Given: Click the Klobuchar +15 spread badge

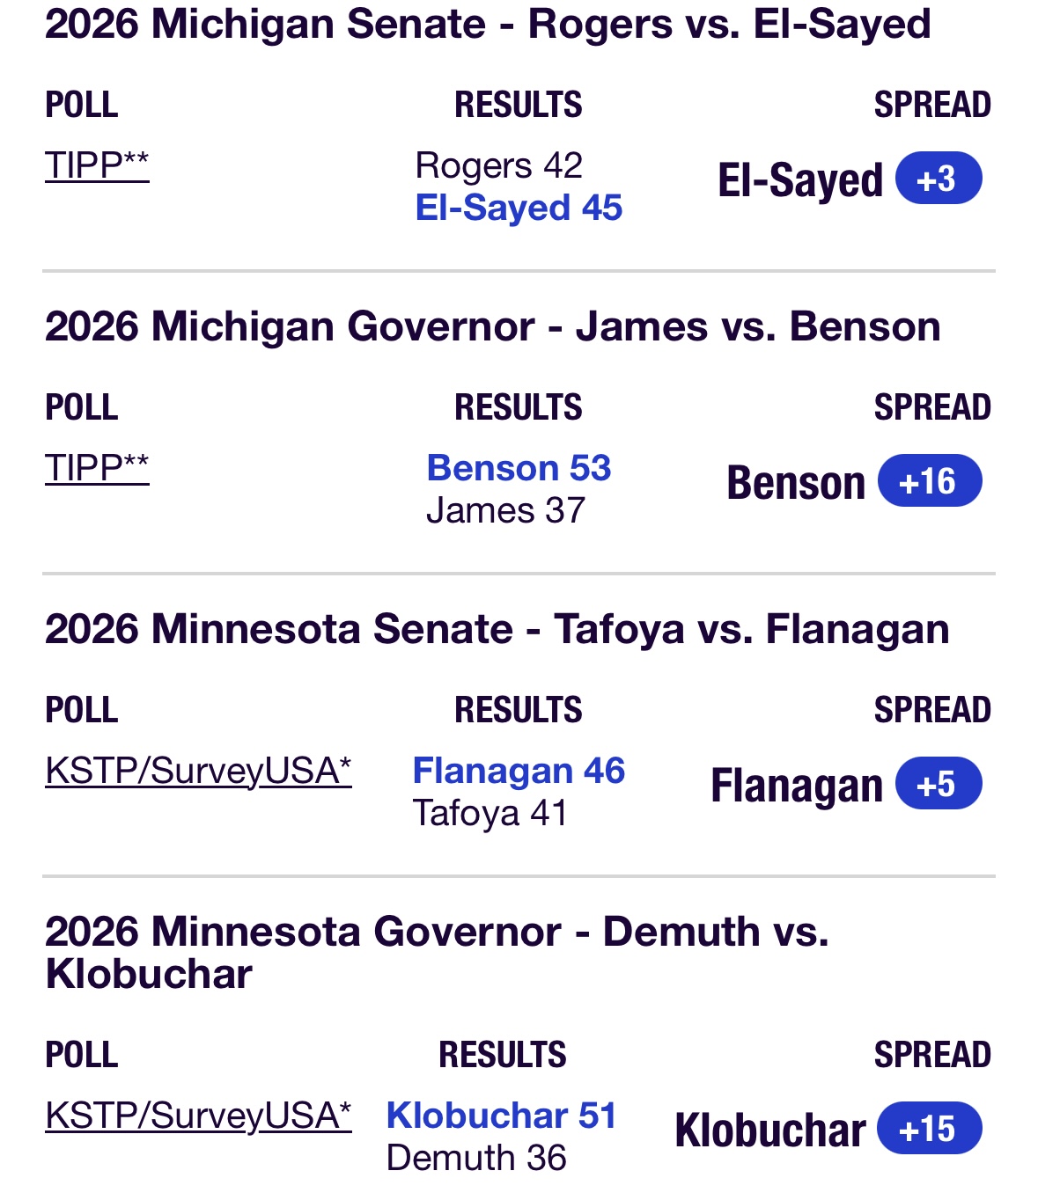Looking at the screenshot, I should [930, 1129].
